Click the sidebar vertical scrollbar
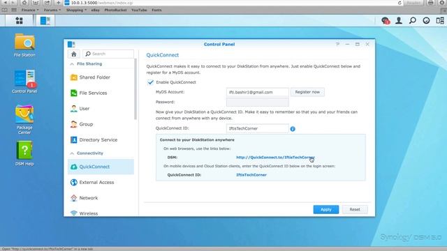 [x=135, y=89]
